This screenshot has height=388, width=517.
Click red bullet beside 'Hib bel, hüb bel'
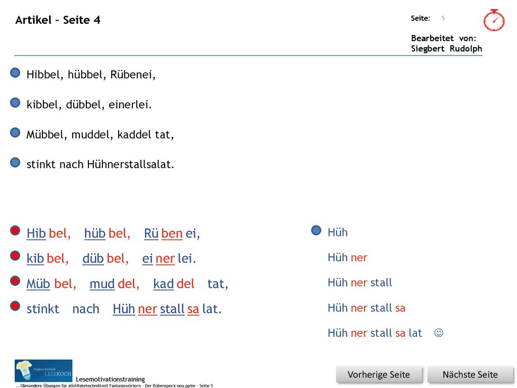click(15, 230)
